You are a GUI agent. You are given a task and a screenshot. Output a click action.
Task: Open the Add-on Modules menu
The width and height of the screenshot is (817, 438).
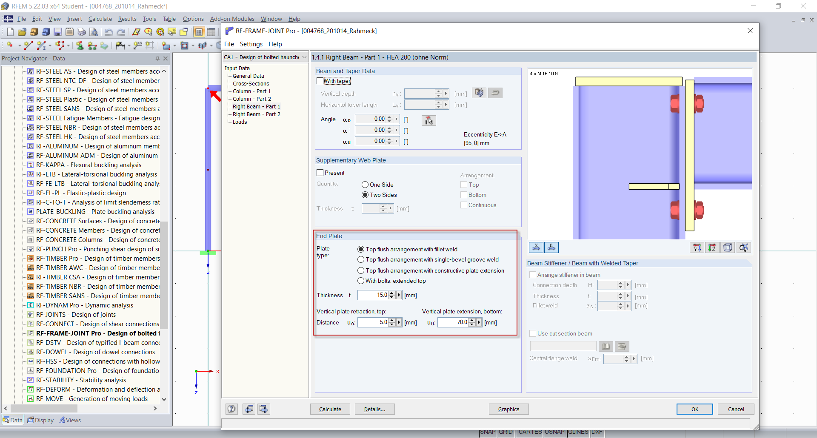232,19
